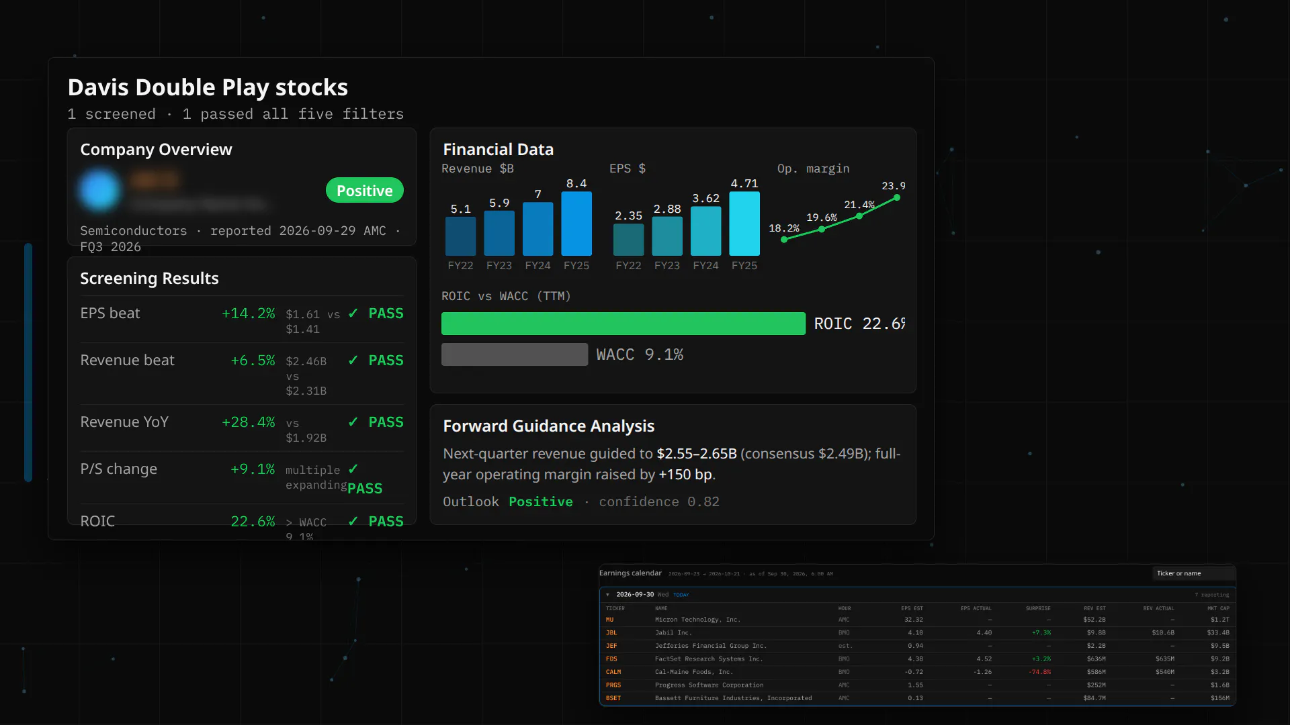Click the P/S change checkmark icon
Viewport: 1290px width, 725px height.
click(x=353, y=469)
